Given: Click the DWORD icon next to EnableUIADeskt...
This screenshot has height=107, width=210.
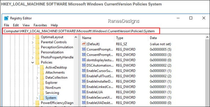Looking at the screenshot, I should 84,103.
